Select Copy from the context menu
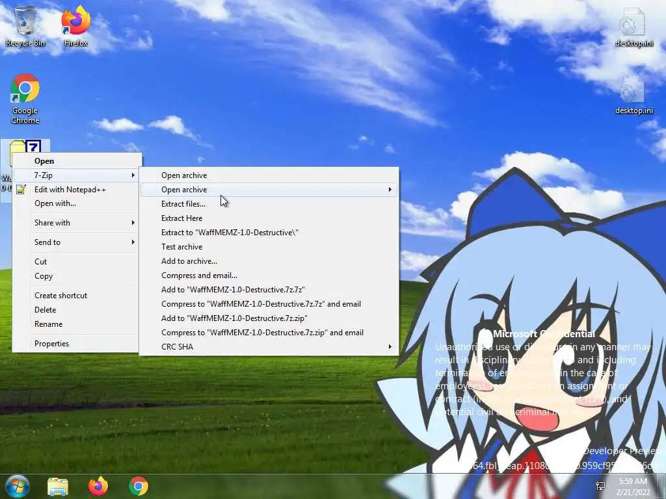The width and height of the screenshot is (666, 499). tap(75, 276)
